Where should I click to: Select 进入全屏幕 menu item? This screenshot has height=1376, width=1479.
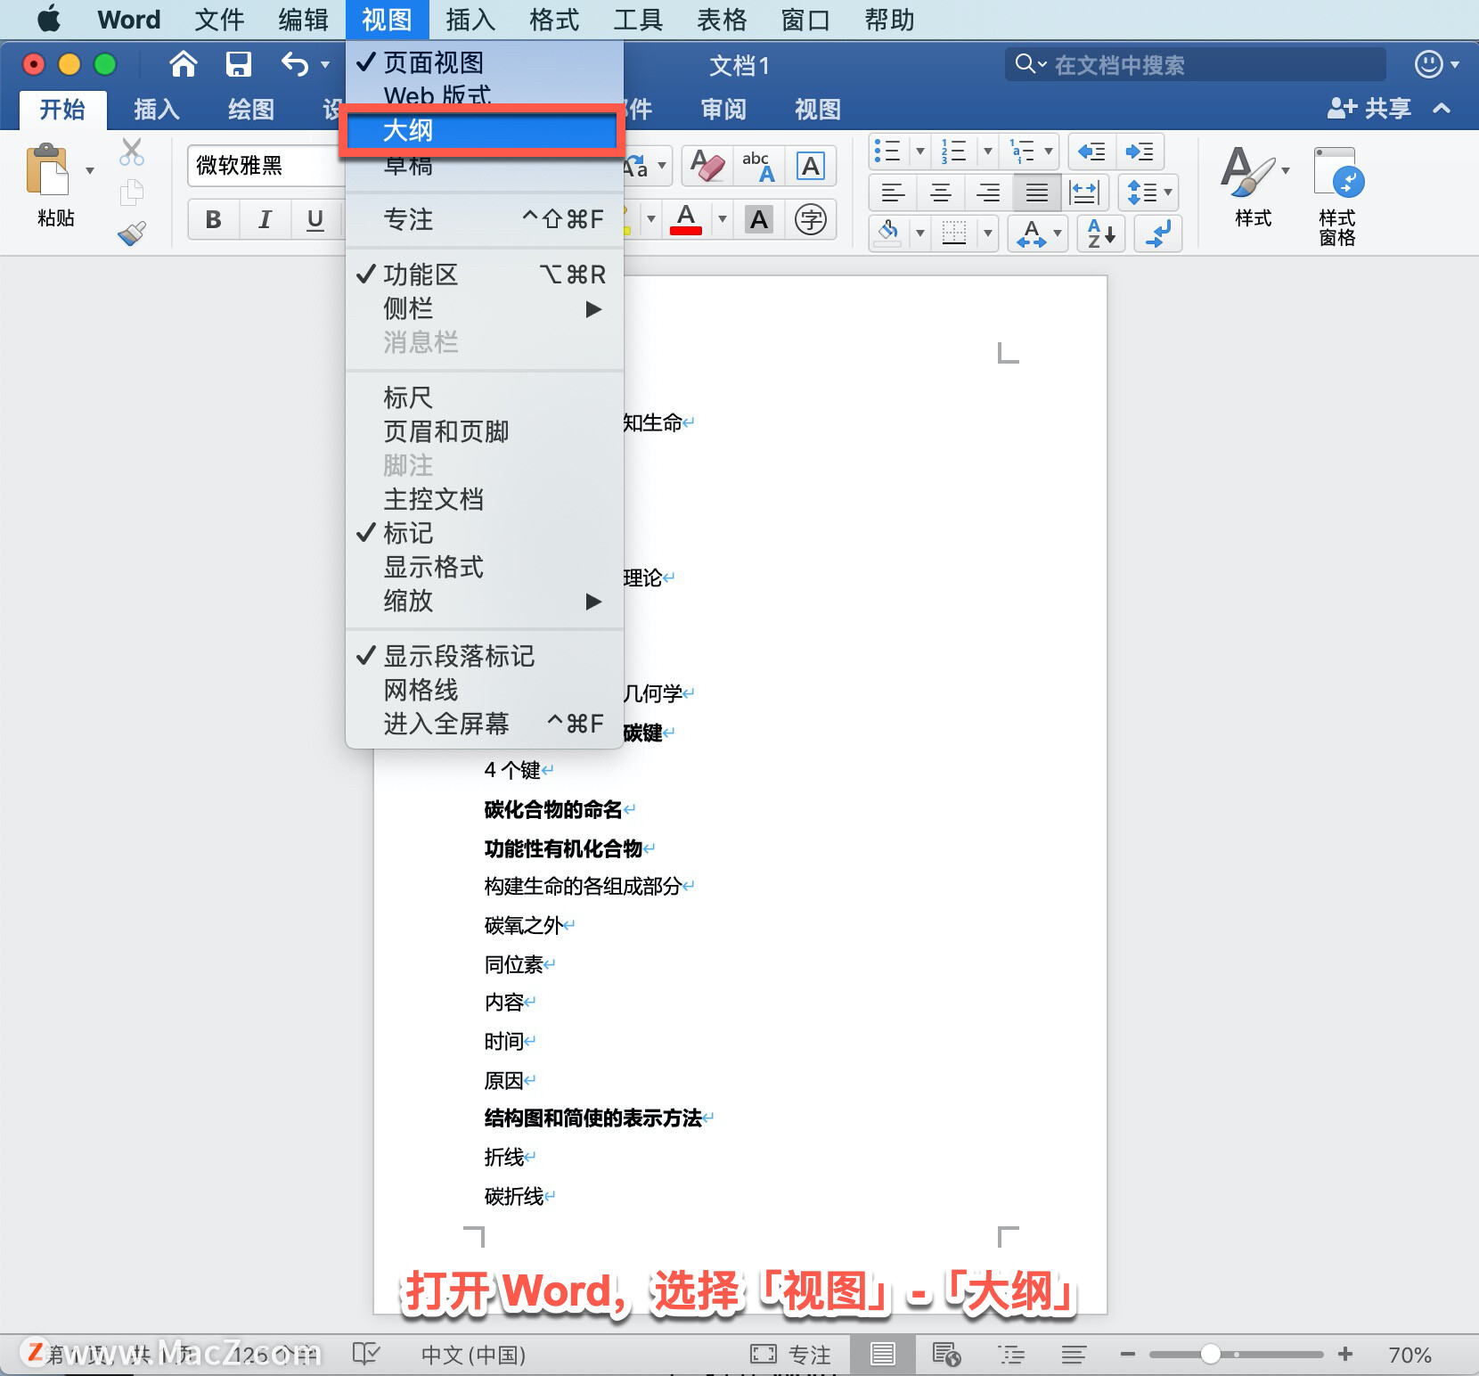[485, 724]
